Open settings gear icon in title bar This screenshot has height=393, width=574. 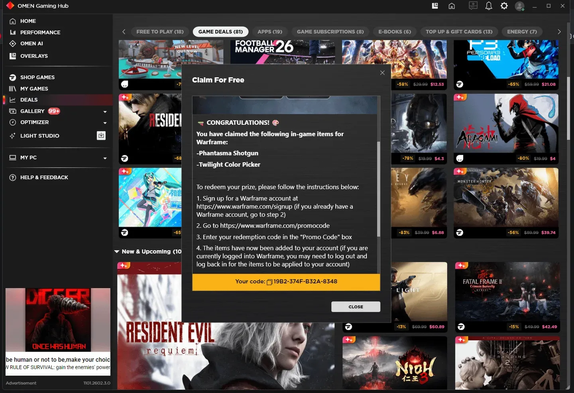pyautogui.click(x=504, y=6)
